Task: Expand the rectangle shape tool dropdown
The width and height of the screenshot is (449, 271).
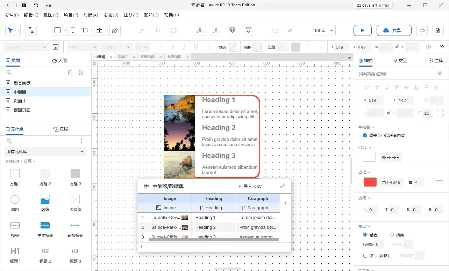Action: [x=65, y=30]
